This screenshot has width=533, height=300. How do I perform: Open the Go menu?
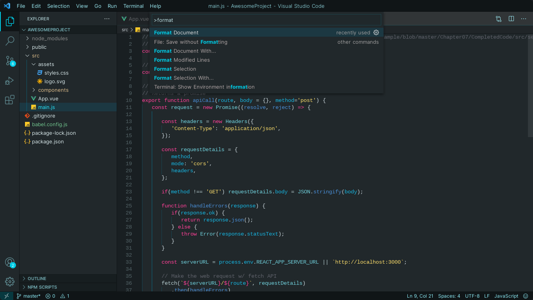[x=98, y=6]
